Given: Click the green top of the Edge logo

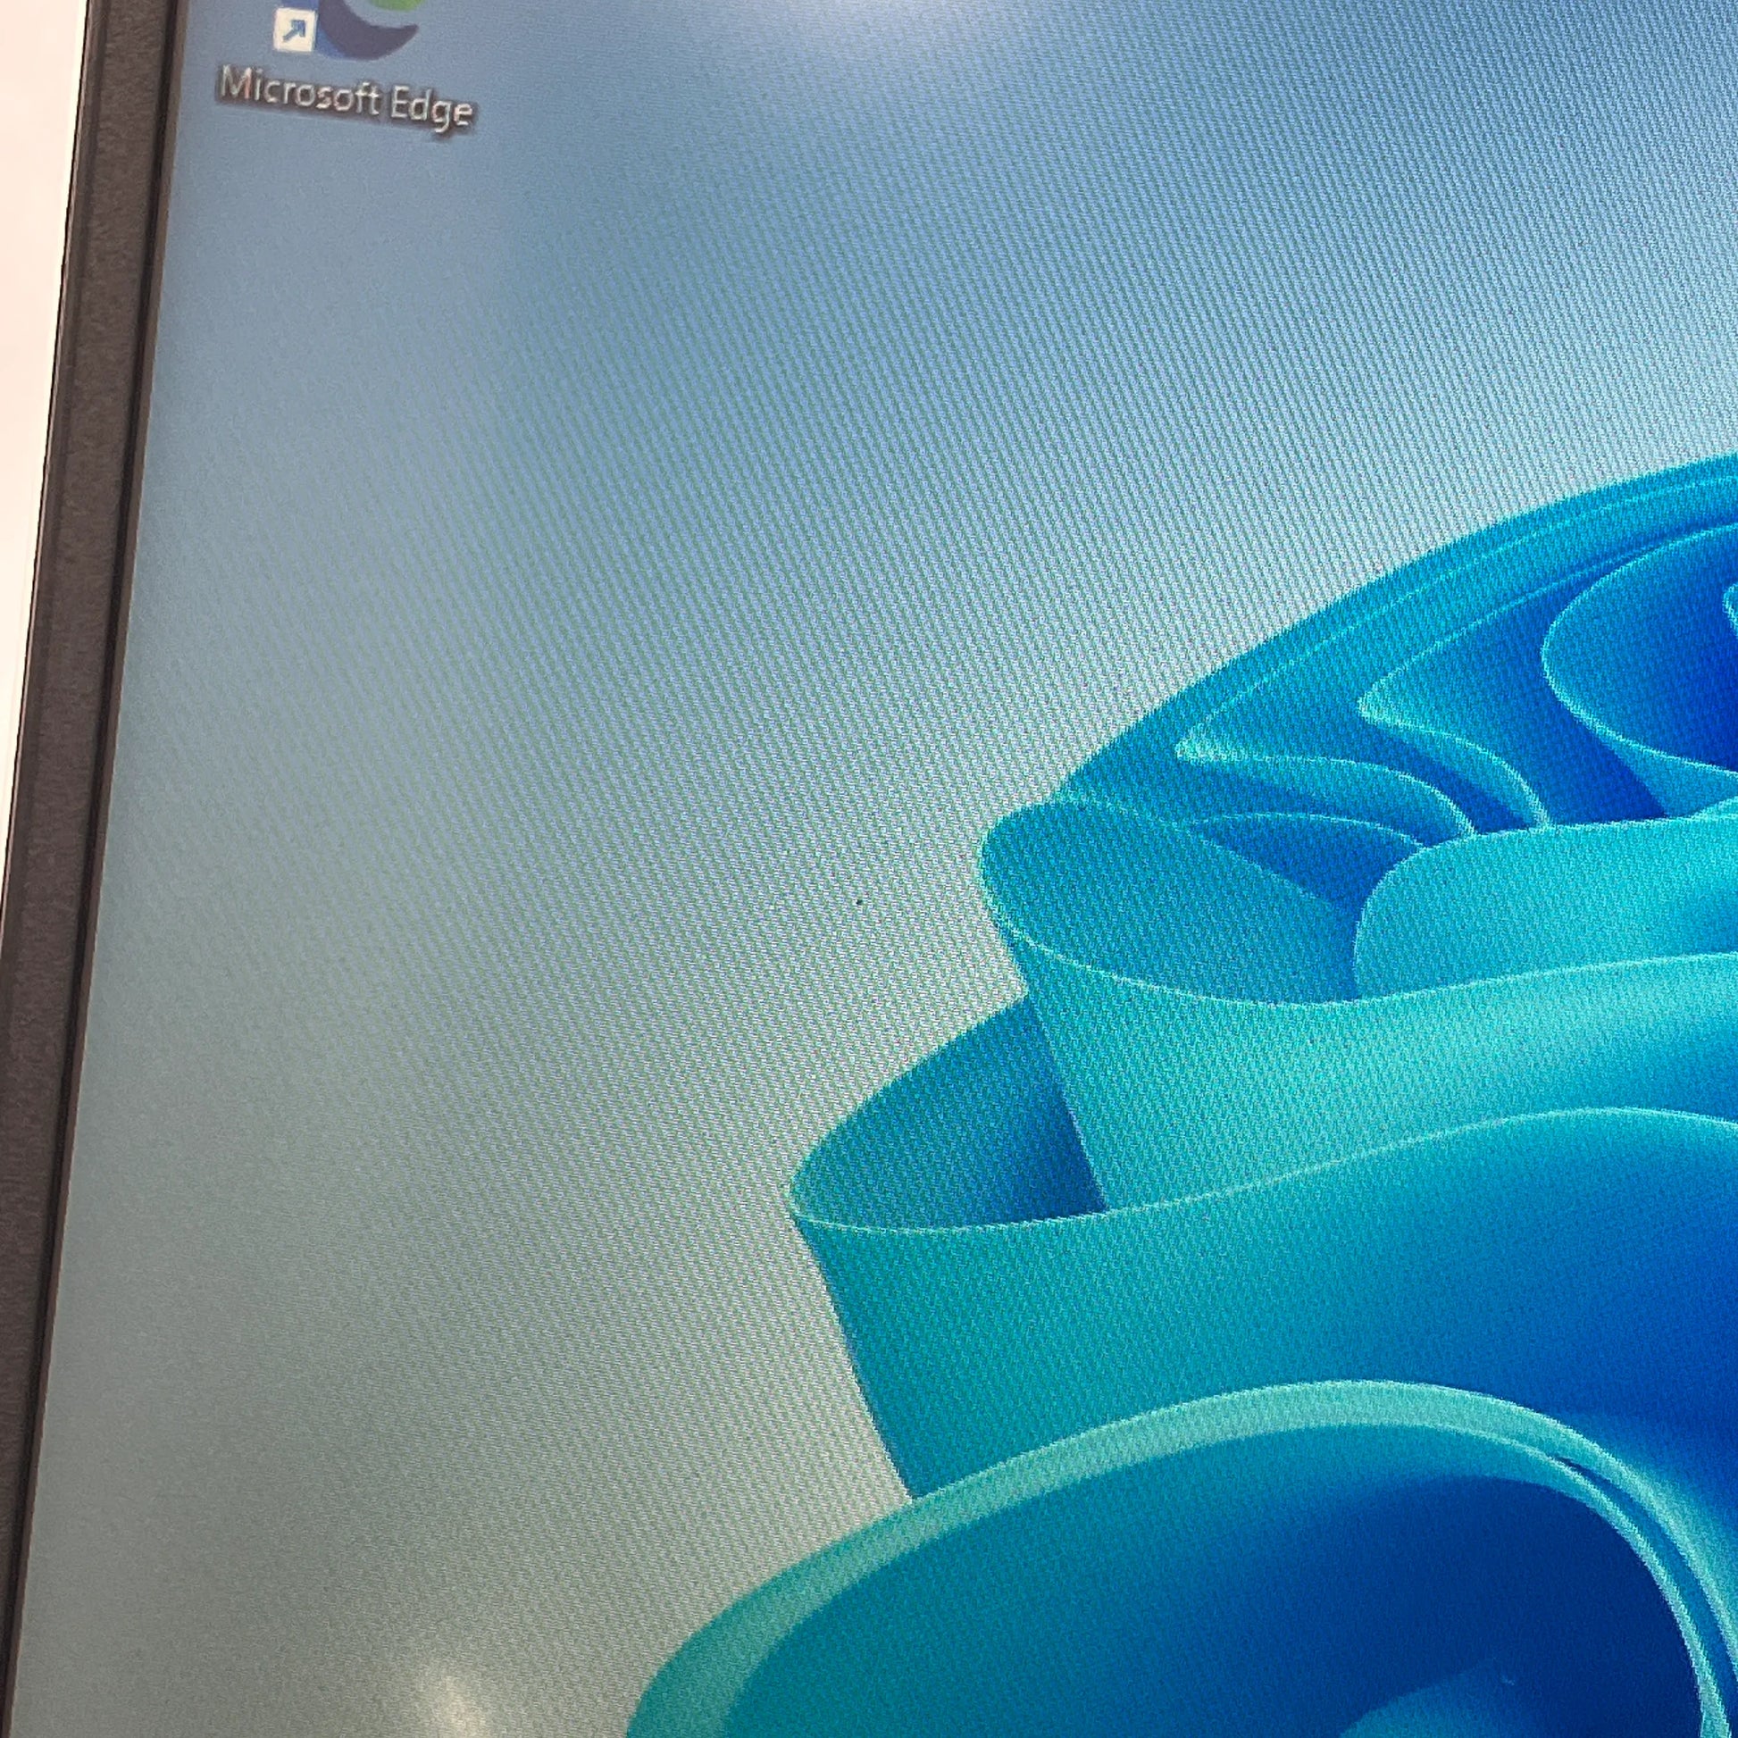Looking at the screenshot, I should (396, 4).
